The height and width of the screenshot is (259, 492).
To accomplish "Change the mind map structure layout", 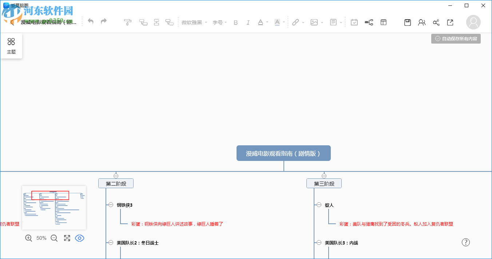I will [369, 23].
